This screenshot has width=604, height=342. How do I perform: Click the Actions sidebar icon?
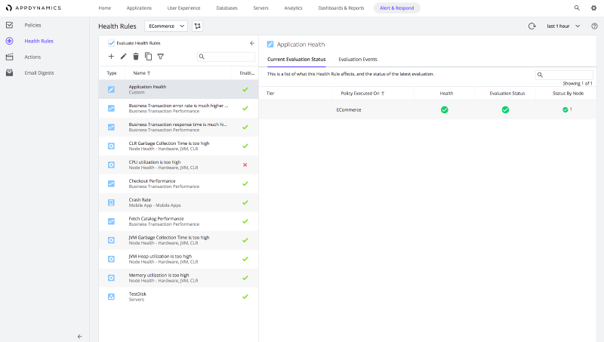pyautogui.click(x=10, y=57)
